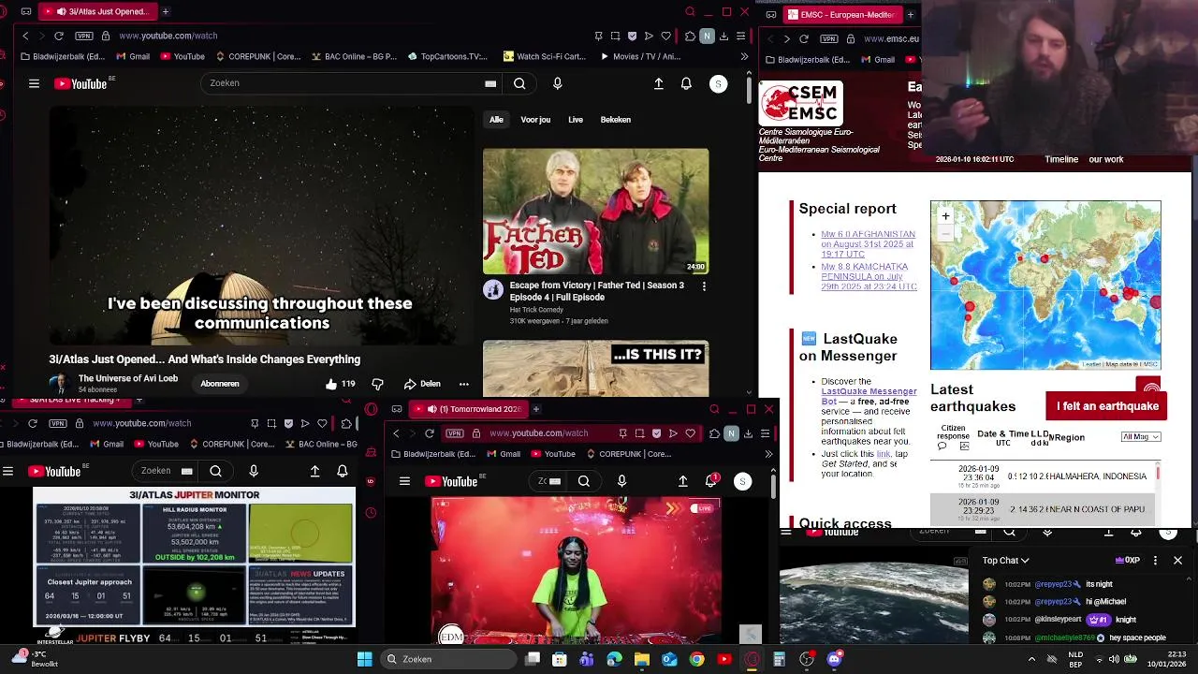The image size is (1198, 674).
Task: Select the Live filter chip
Action: coord(576,120)
